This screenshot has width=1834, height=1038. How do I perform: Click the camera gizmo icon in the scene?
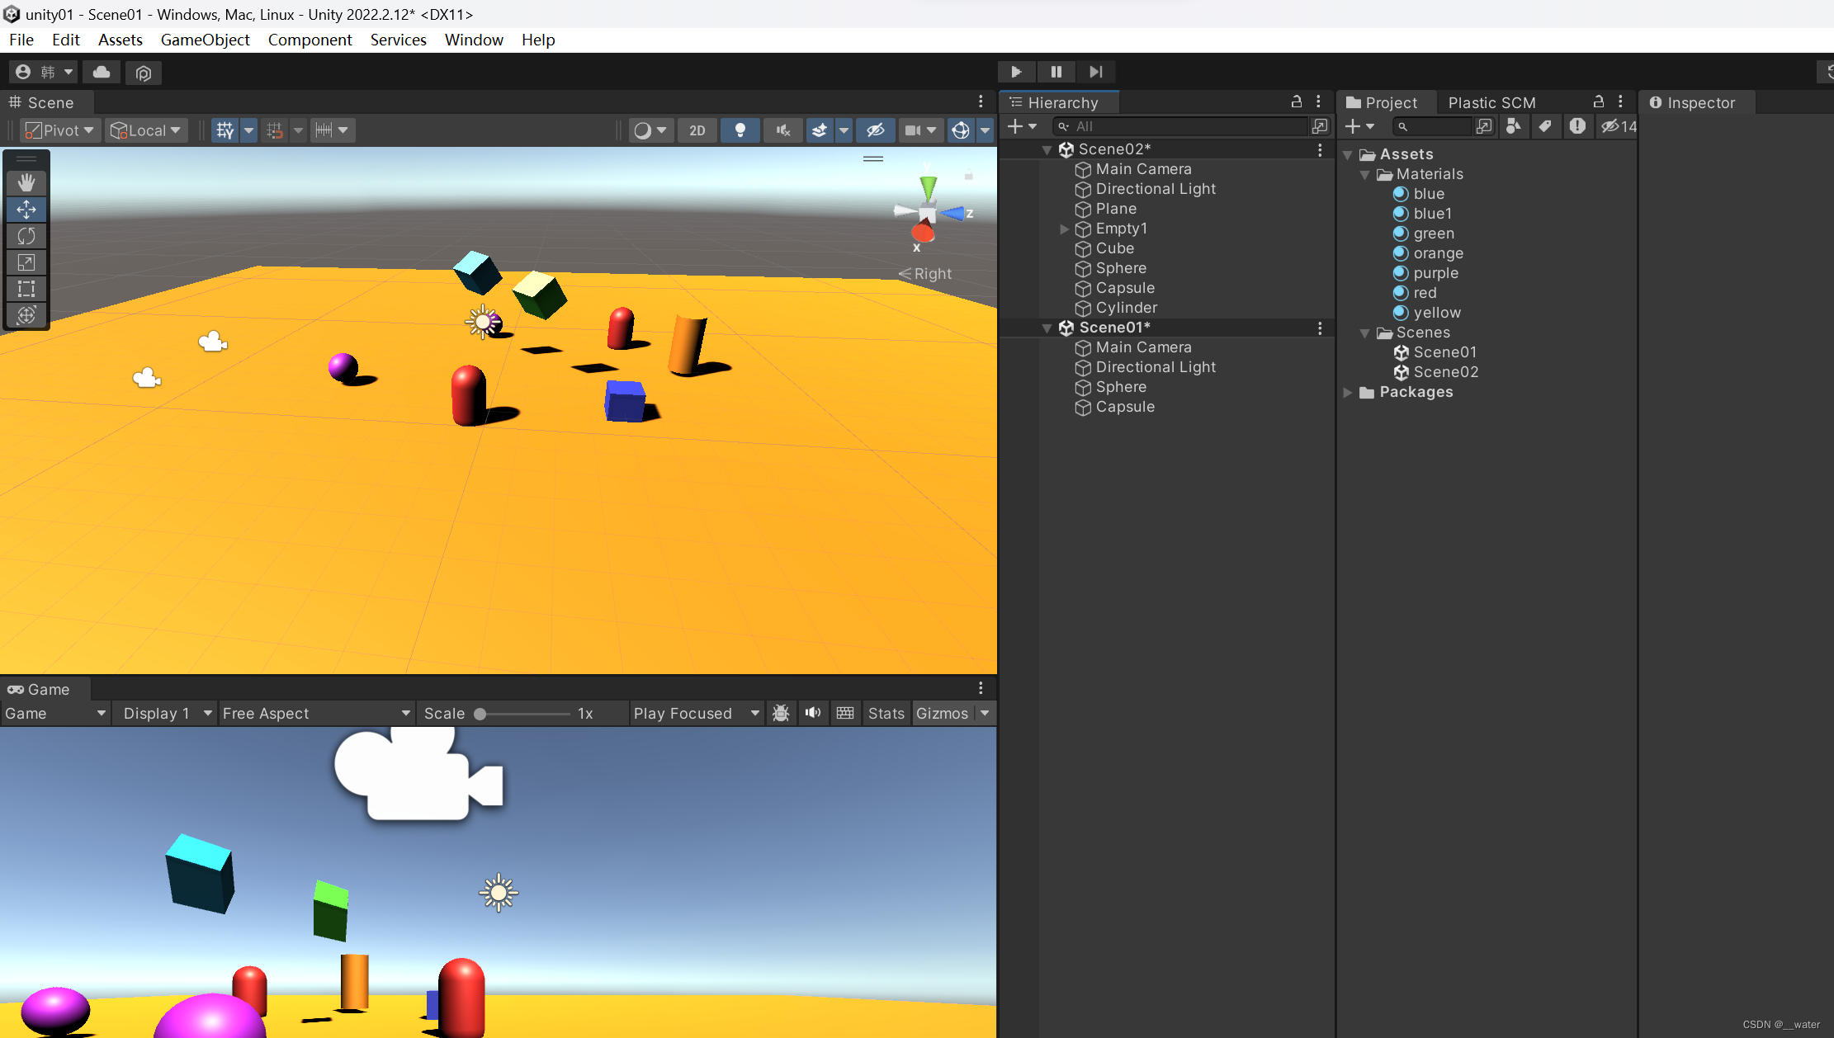(x=213, y=342)
